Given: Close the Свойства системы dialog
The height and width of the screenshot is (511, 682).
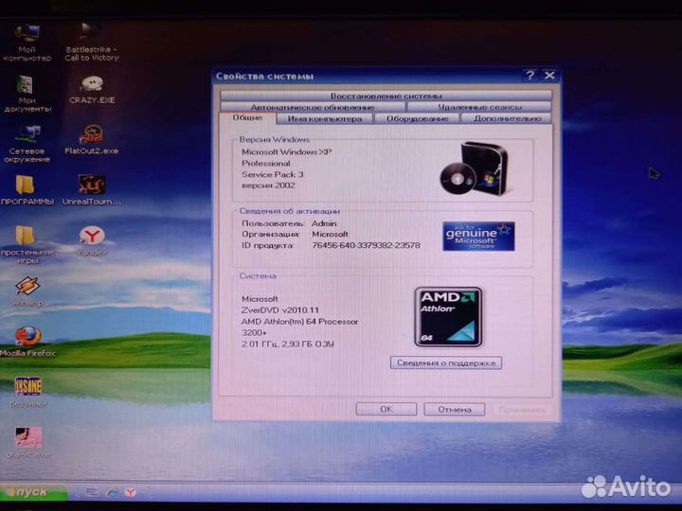Looking at the screenshot, I should (549, 76).
